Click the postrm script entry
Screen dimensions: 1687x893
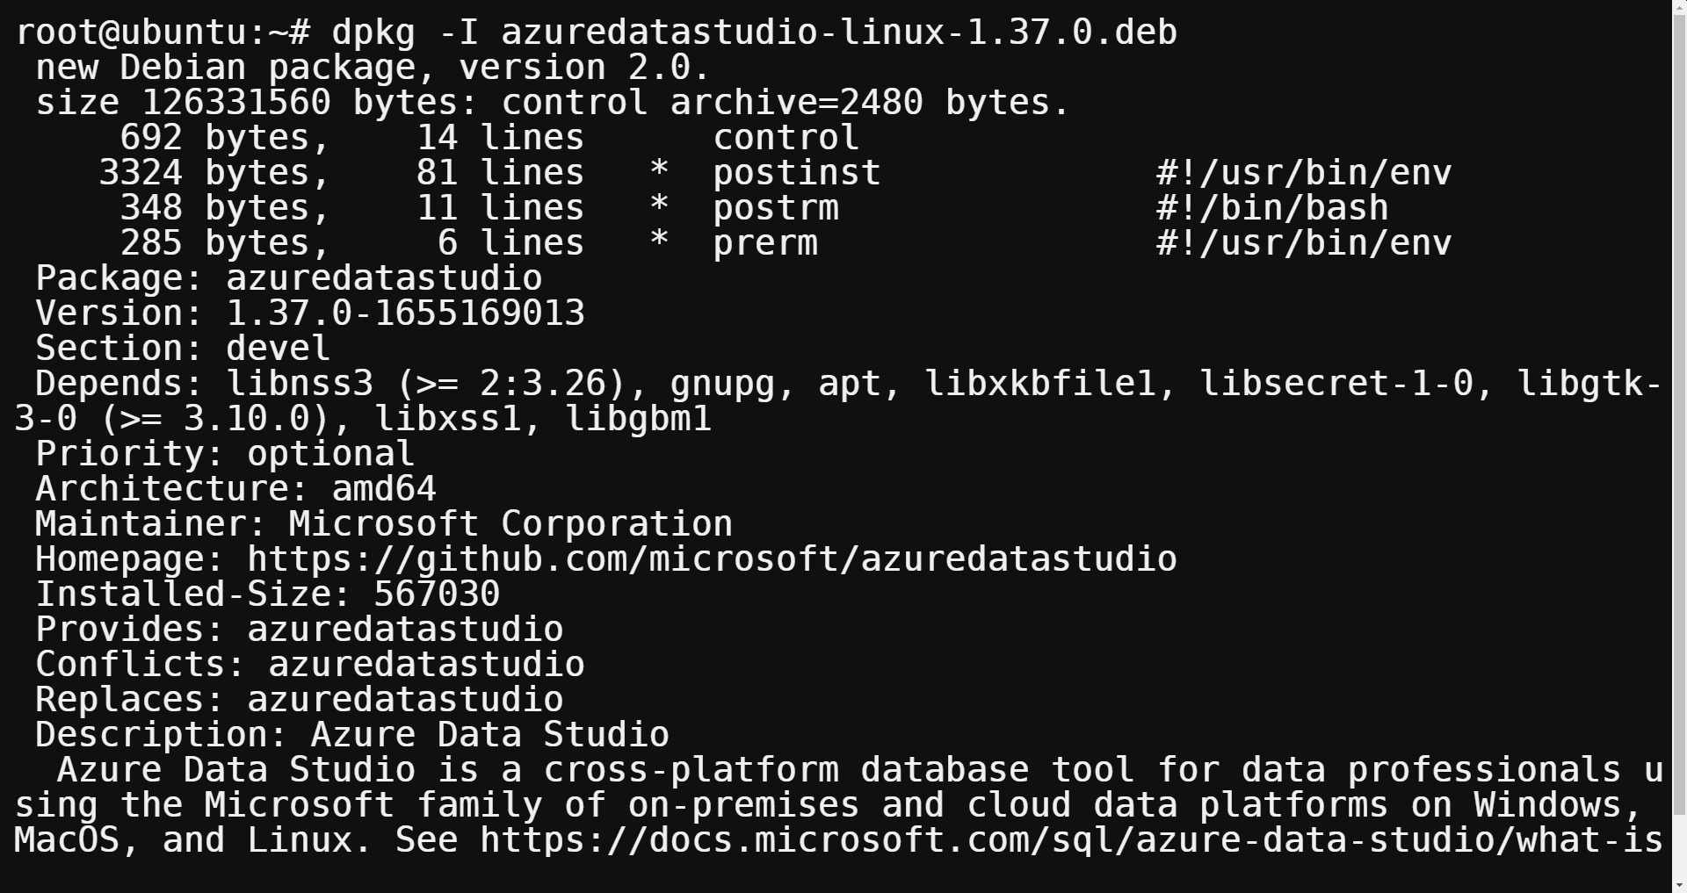click(775, 208)
